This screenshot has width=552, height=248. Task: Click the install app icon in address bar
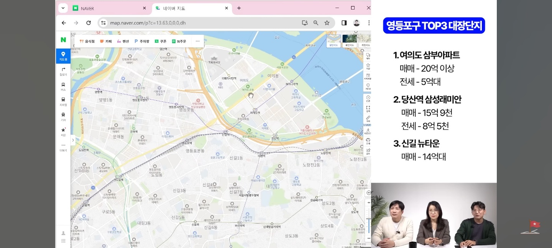click(x=305, y=23)
